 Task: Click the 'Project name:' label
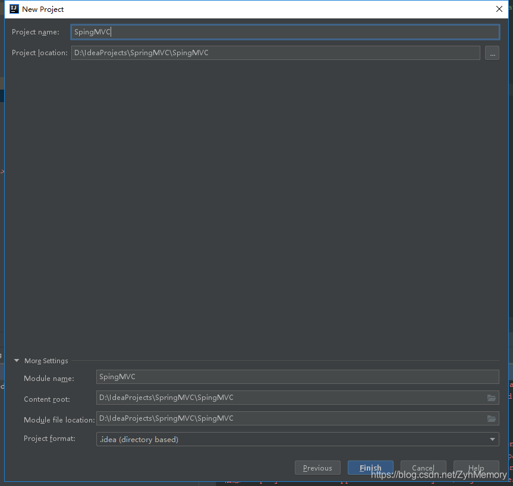(36, 32)
